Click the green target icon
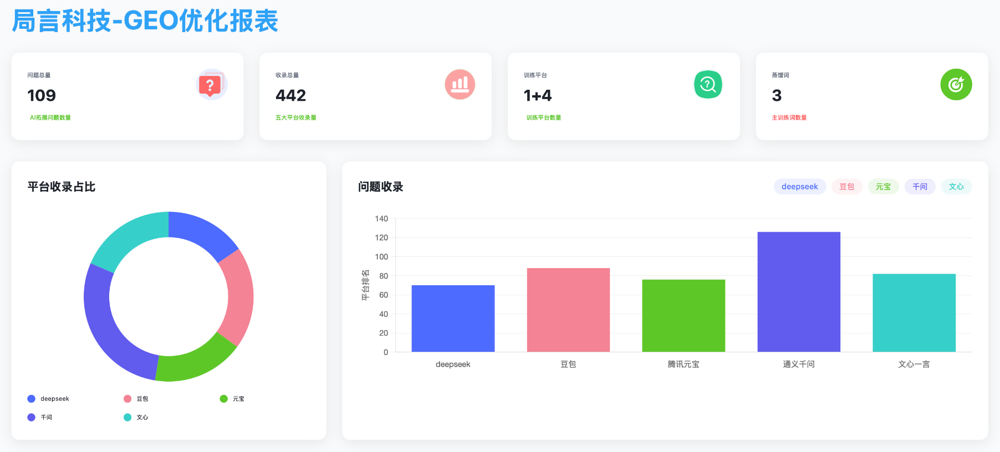 point(956,85)
